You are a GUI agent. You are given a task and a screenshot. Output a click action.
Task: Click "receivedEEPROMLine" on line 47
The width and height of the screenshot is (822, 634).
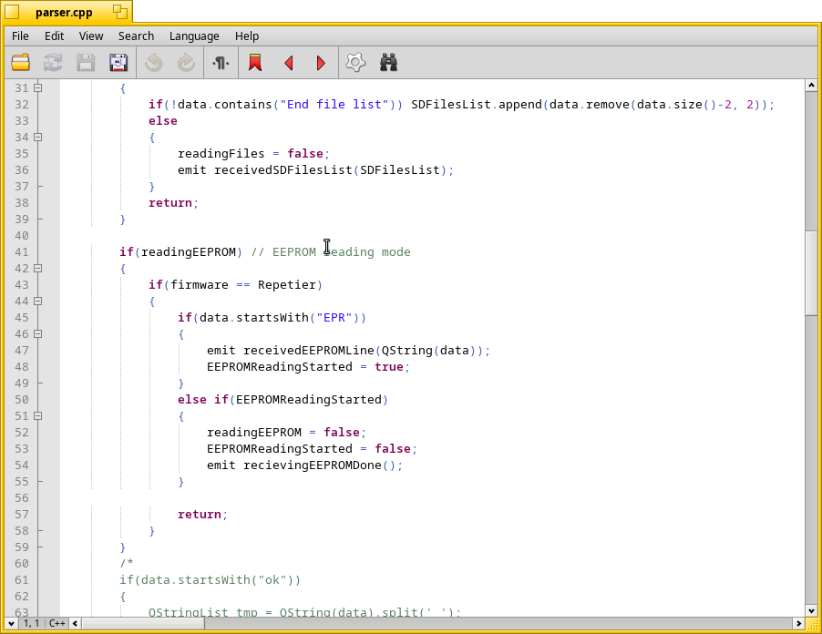click(309, 350)
